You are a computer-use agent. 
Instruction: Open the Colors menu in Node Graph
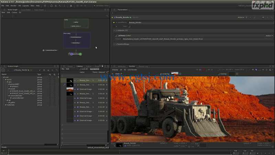coord(14,12)
